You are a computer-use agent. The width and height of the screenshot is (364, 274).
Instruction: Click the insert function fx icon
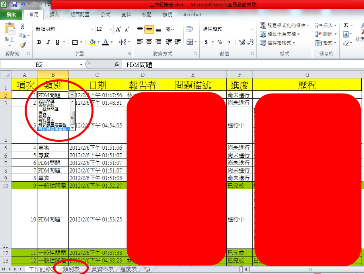[117, 64]
